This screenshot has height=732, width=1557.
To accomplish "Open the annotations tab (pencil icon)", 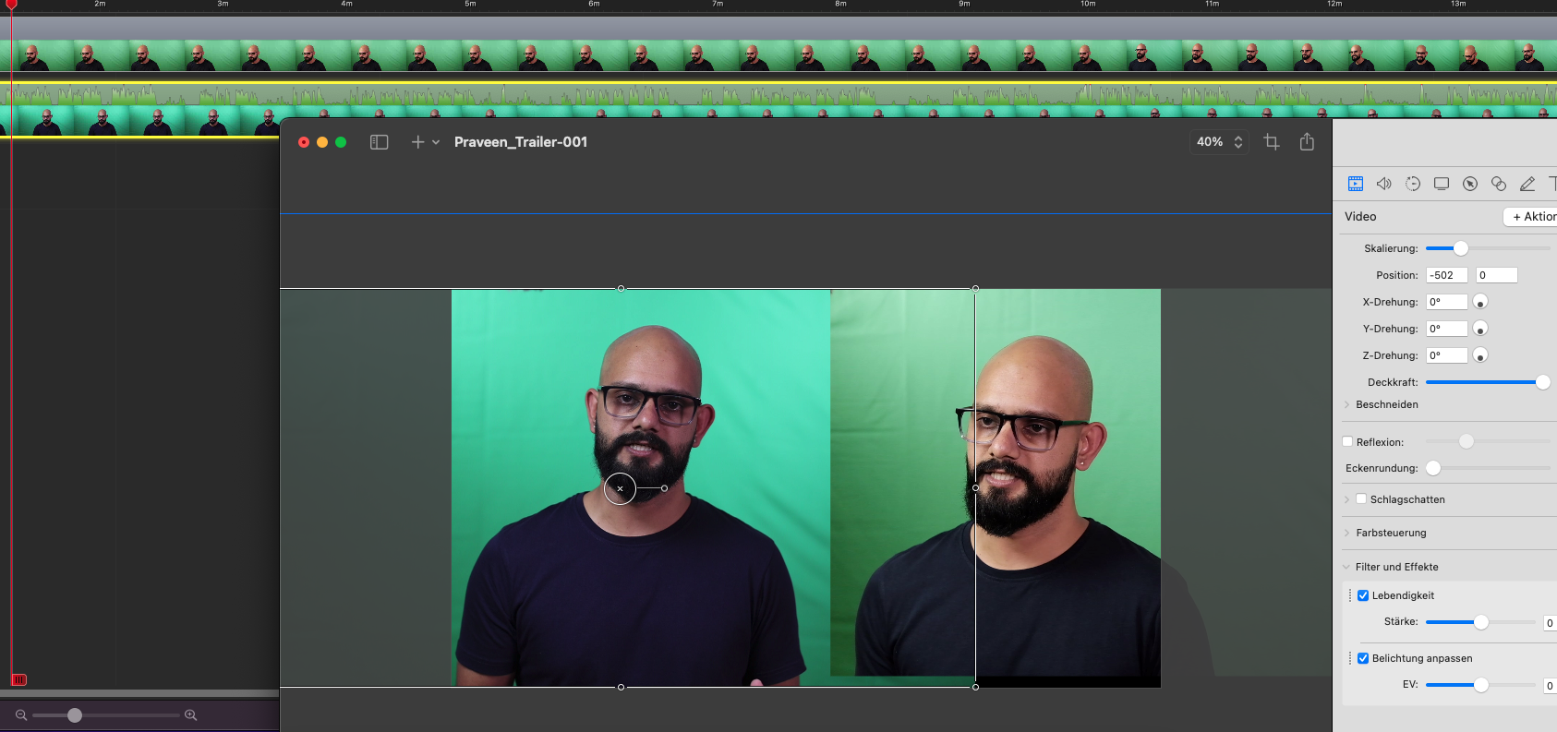I will coord(1527,184).
